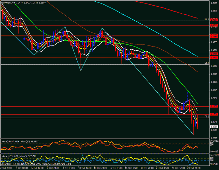Click the Mom(14) 97.9306 indicator label
This screenshot has width=219, height=170.
[x=10, y=142]
